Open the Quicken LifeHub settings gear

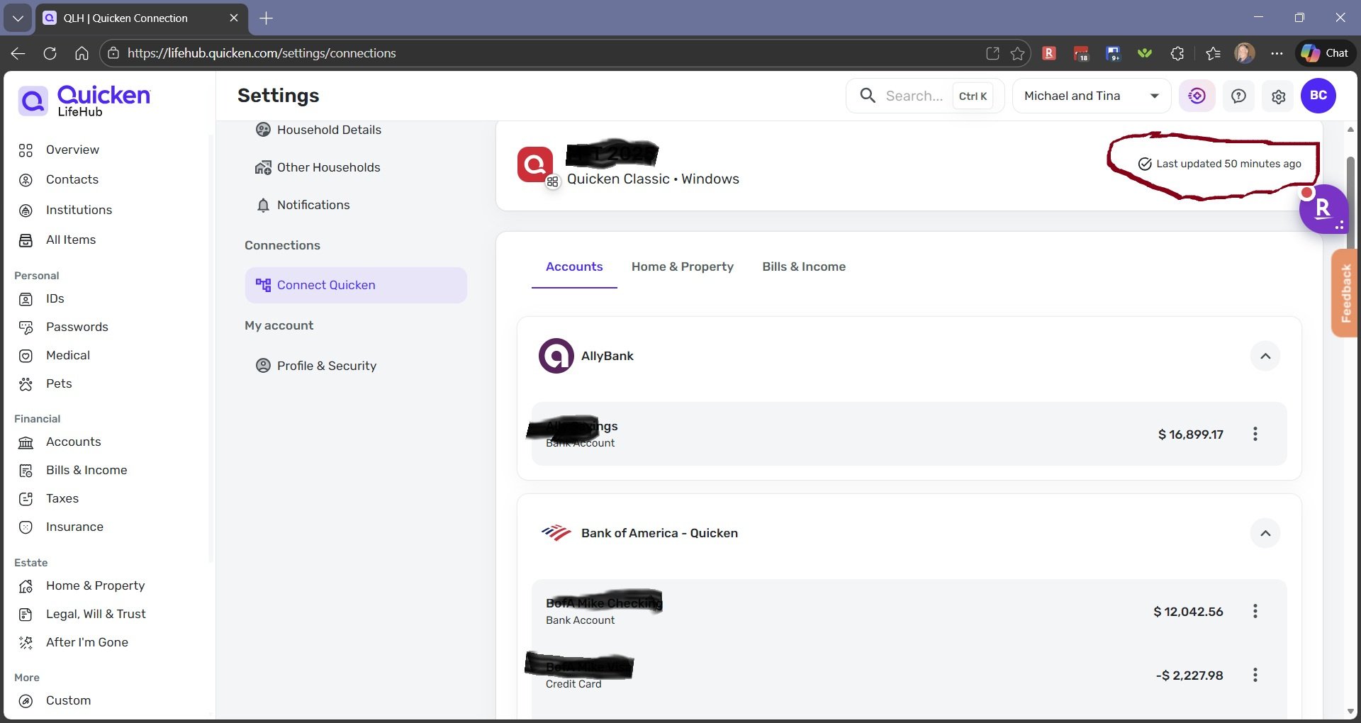pyautogui.click(x=1278, y=96)
